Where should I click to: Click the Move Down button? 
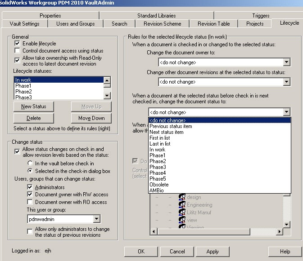click(x=91, y=118)
